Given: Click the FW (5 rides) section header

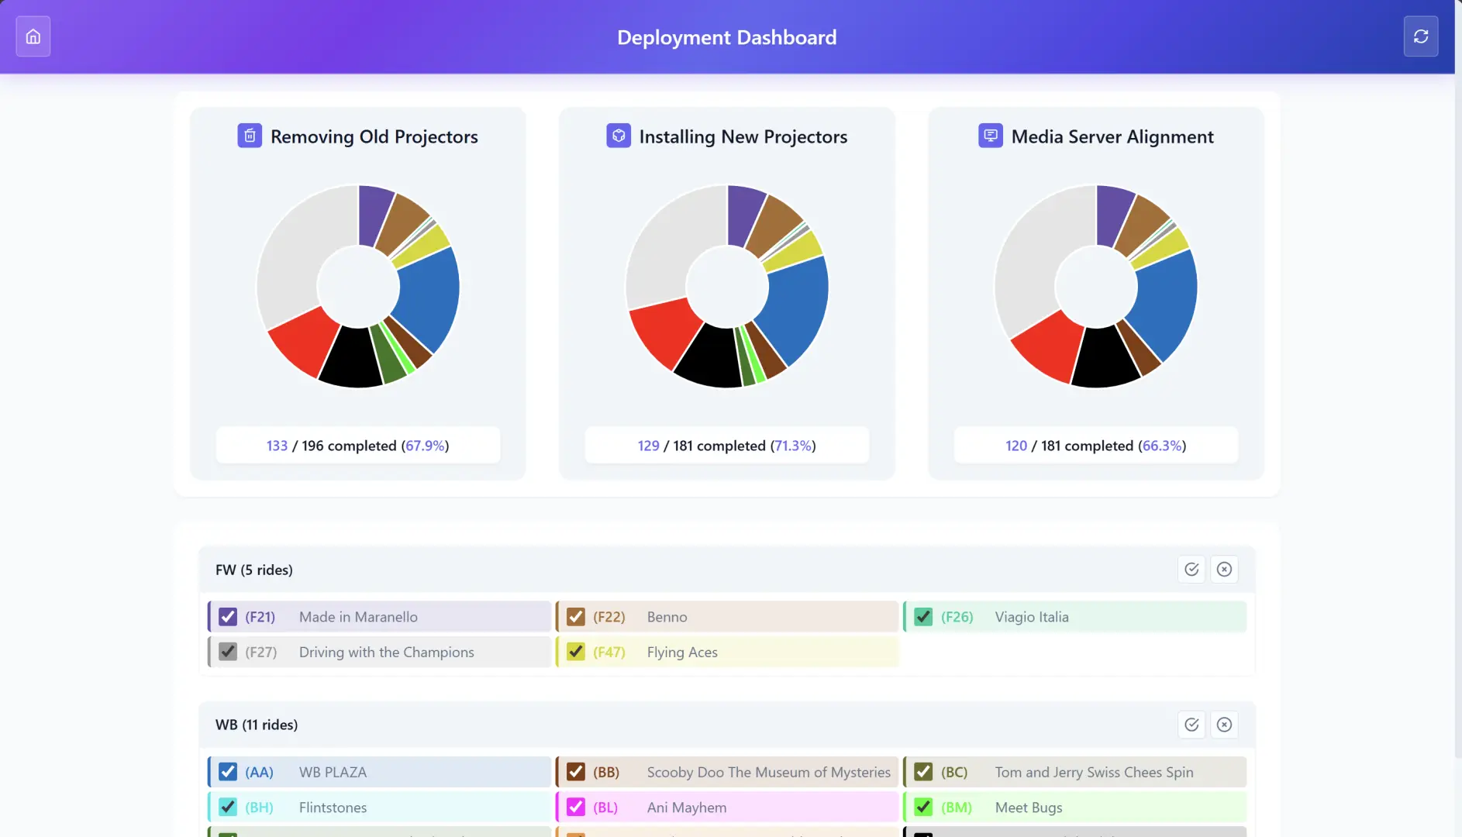Looking at the screenshot, I should coord(254,569).
